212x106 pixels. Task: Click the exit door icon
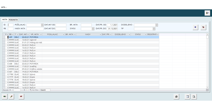pyautogui.click(x=207, y=13)
